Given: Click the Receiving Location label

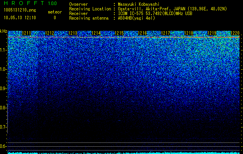Looking at the screenshot, I should [x=90, y=9].
